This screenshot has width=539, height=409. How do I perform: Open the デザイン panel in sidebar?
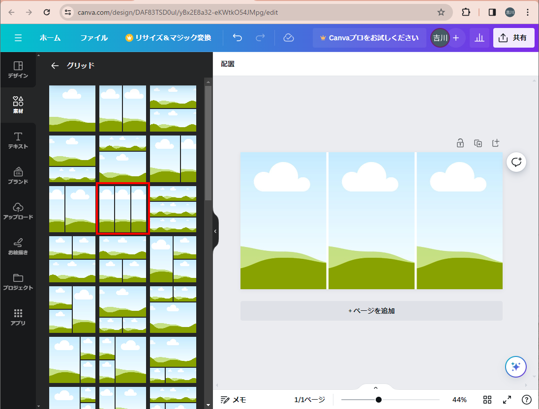(x=18, y=70)
